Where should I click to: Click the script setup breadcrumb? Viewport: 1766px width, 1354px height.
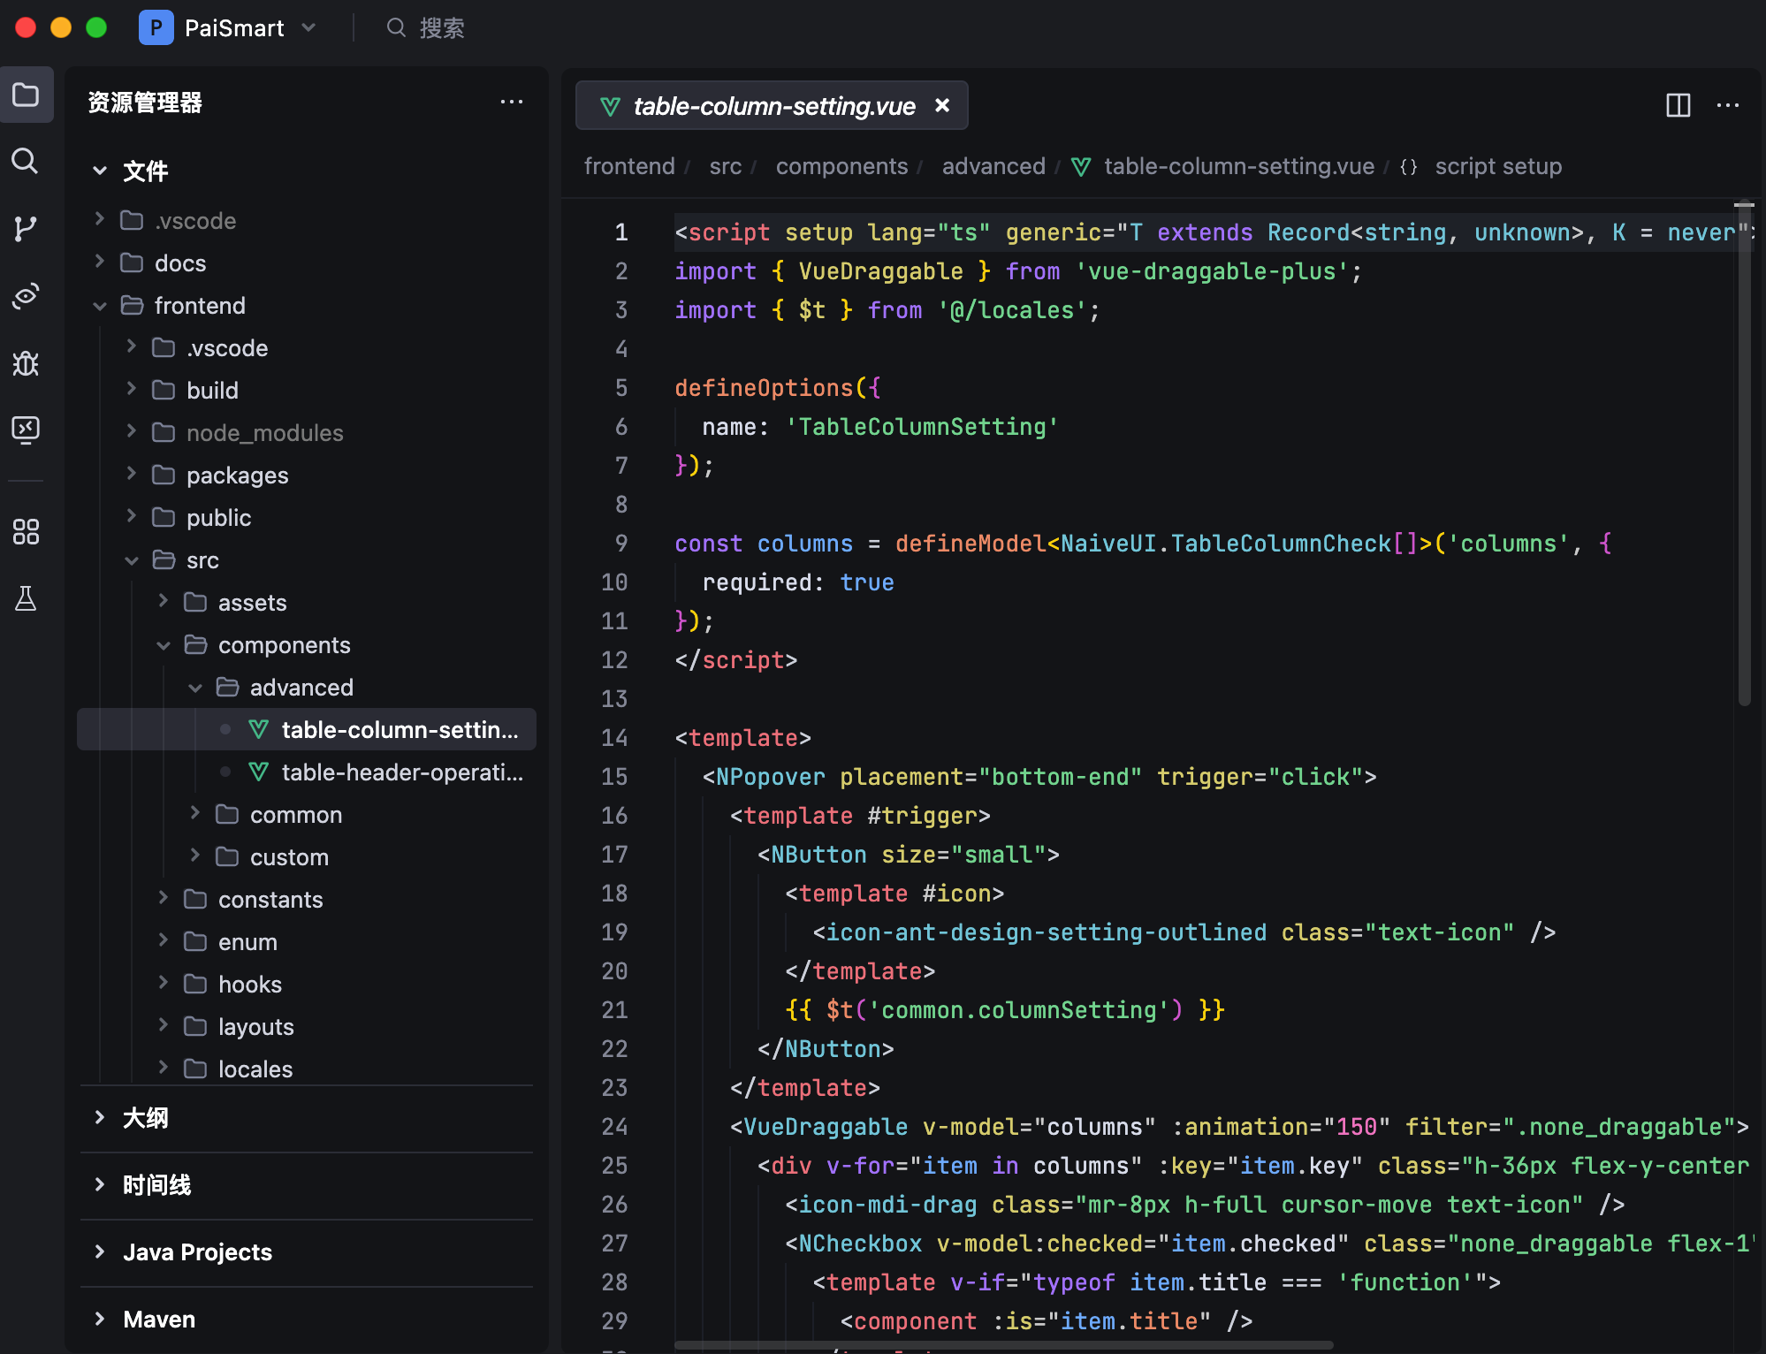1497,166
